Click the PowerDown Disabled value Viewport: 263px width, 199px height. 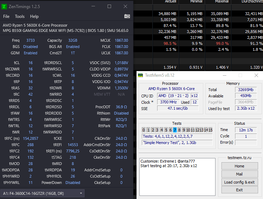[x=73, y=183]
